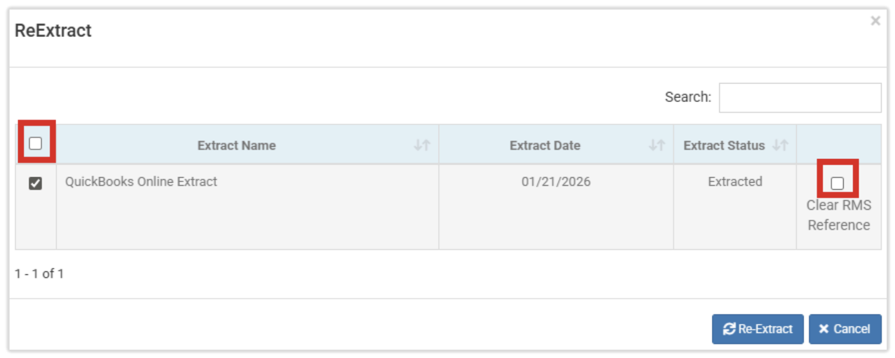Click the refresh icon on Re-Extract button
The width and height of the screenshot is (895, 358).
click(x=729, y=329)
